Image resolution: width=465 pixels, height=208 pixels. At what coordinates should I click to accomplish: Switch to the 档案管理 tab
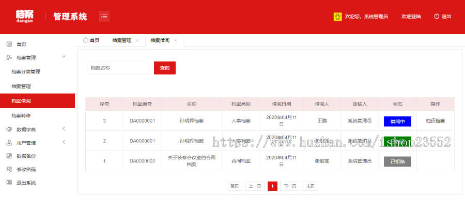[x=122, y=40]
